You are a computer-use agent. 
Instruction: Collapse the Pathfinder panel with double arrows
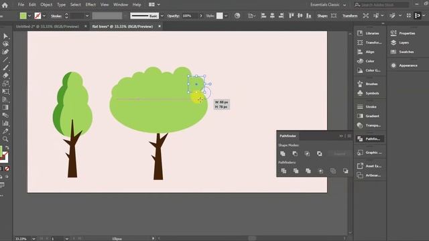tap(341, 136)
